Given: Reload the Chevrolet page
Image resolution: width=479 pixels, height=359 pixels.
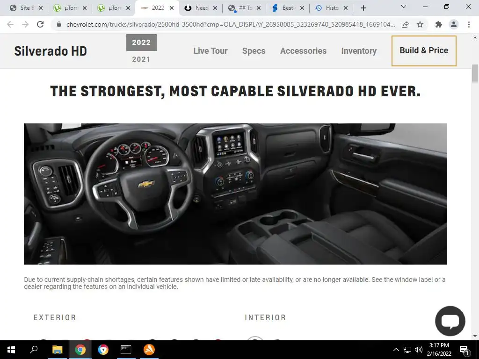Looking at the screenshot, I should 40,24.
